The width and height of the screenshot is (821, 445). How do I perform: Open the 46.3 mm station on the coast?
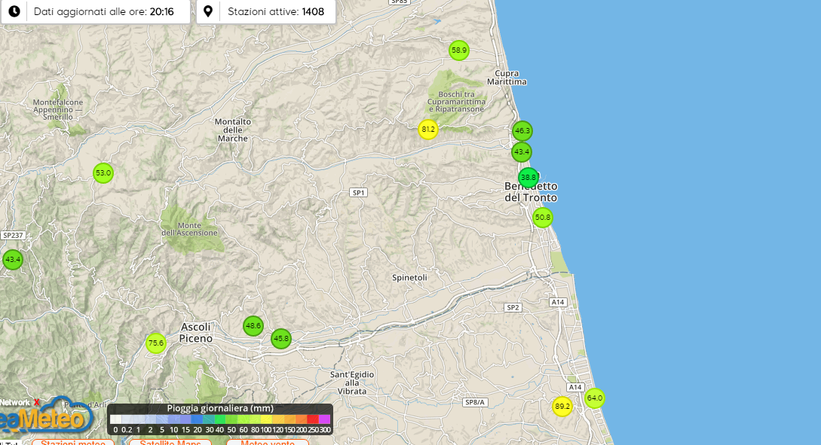click(x=522, y=131)
